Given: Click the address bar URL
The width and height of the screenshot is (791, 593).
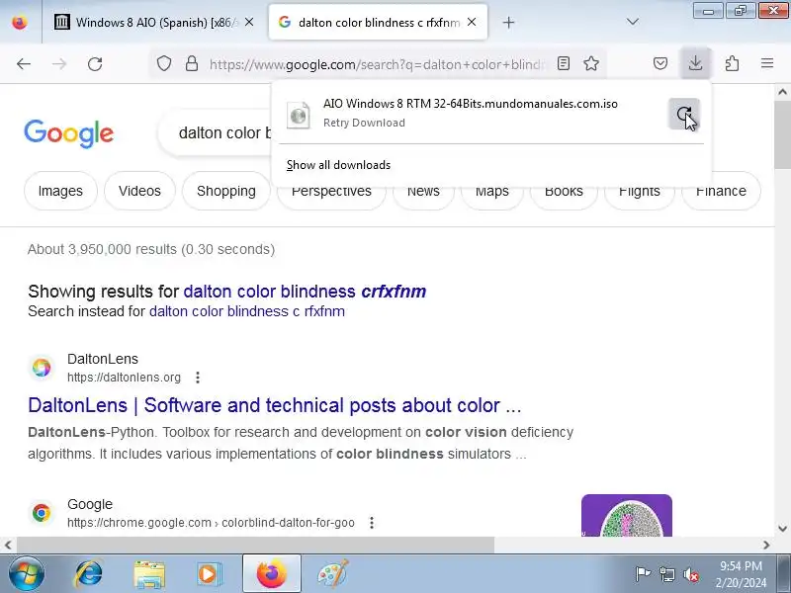Looking at the screenshot, I should coord(377,64).
